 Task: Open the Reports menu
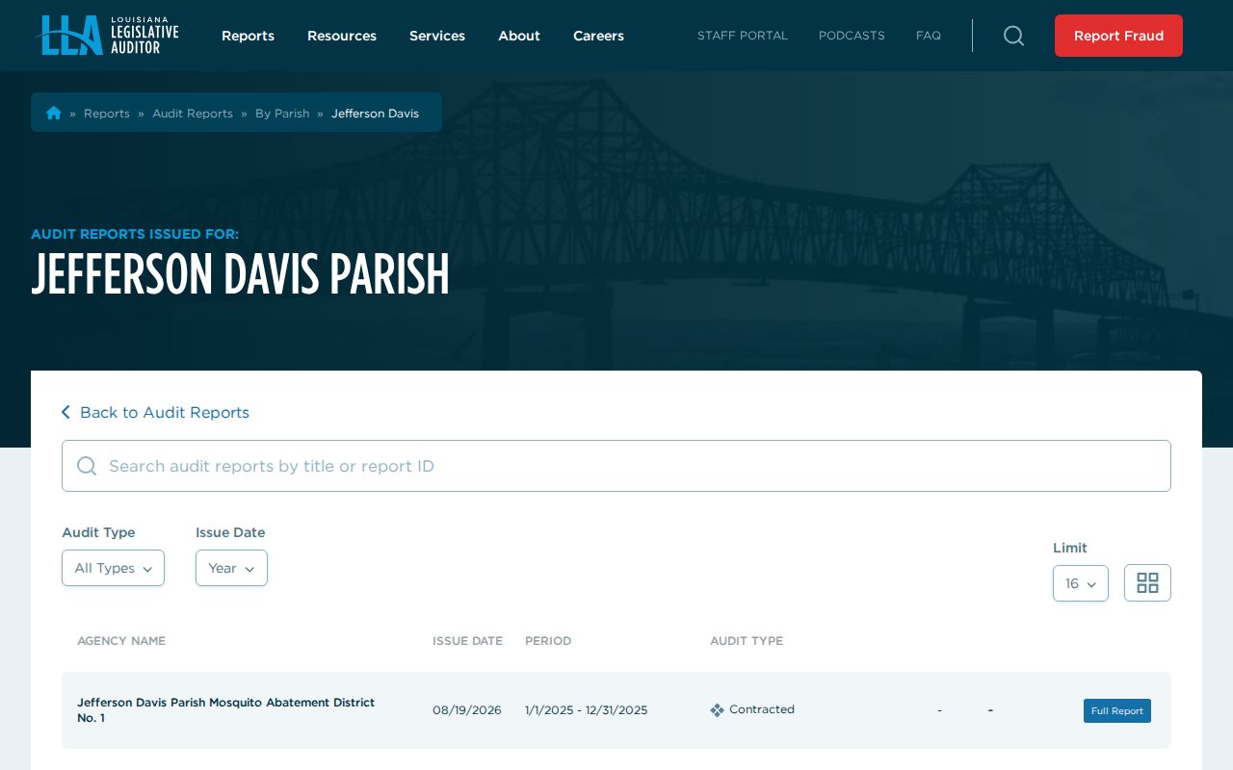[248, 36]
